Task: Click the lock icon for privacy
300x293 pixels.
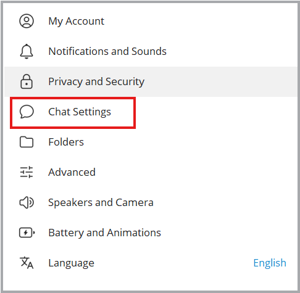Action: point(27,81)
